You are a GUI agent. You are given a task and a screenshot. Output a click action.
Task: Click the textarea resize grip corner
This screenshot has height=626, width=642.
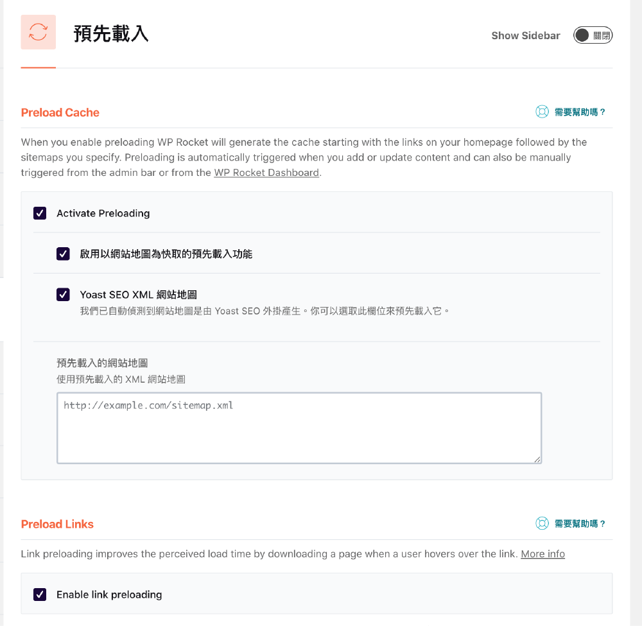coord(537,458)
